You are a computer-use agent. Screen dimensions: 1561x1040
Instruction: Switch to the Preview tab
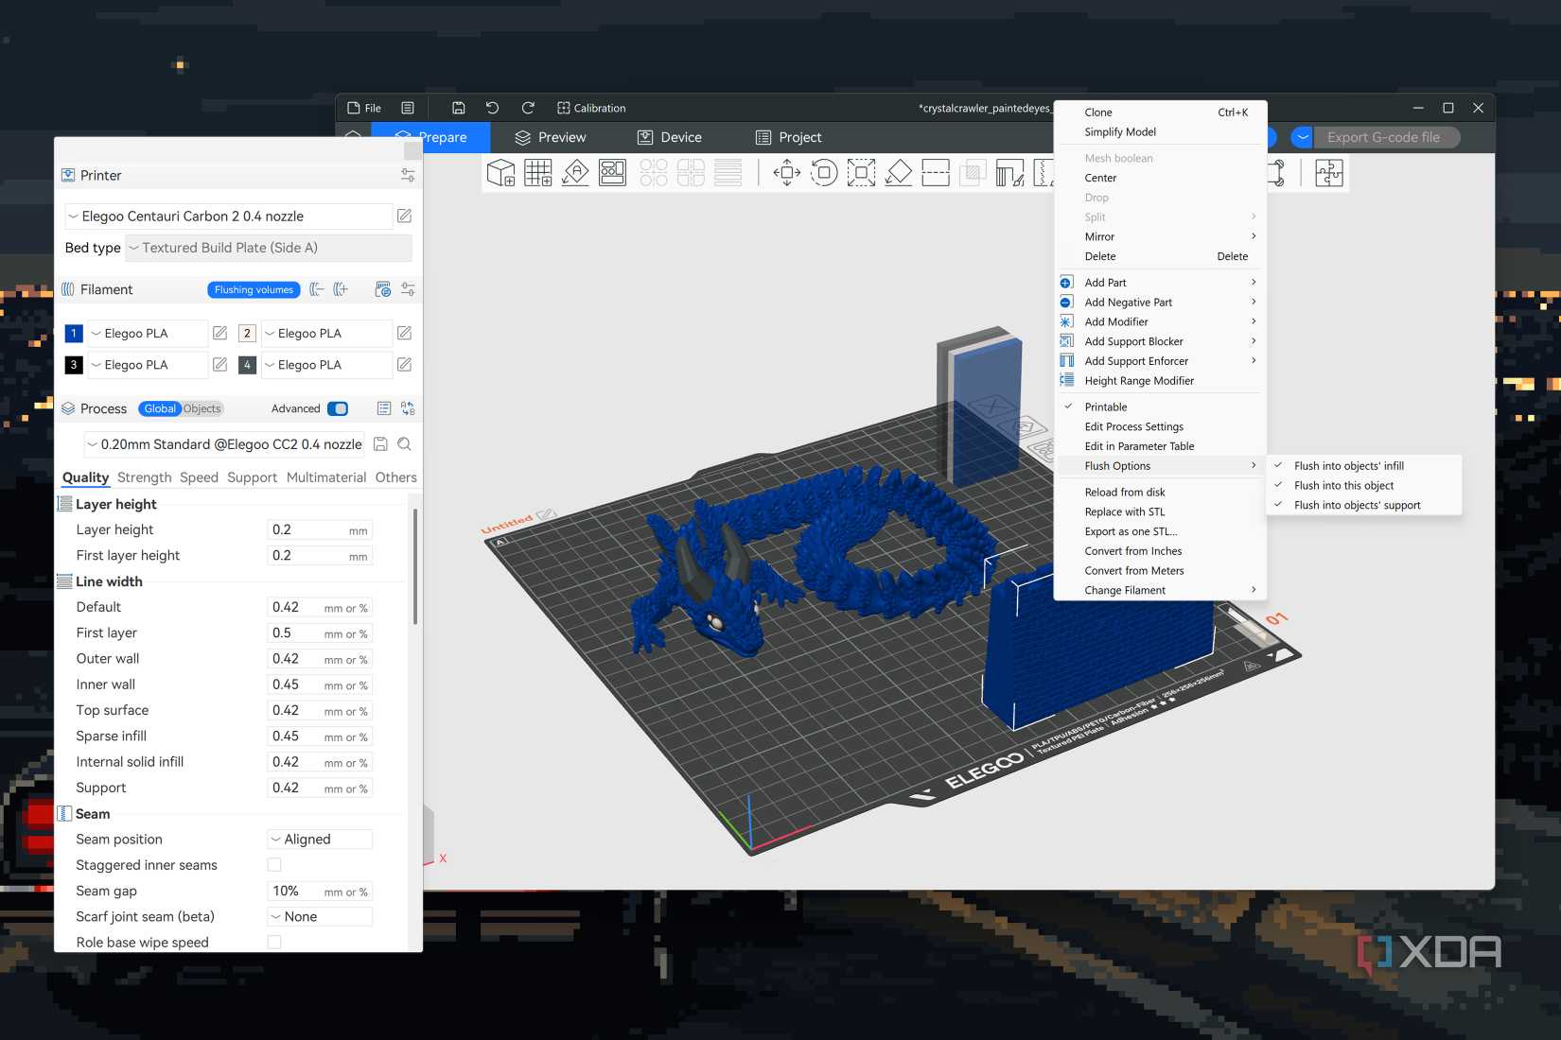point(551,137)
